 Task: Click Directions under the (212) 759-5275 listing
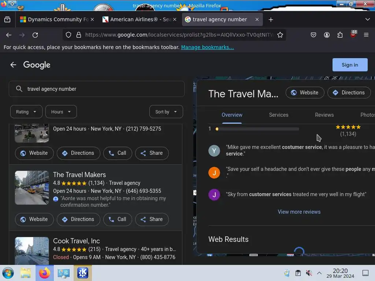[78, 153]
